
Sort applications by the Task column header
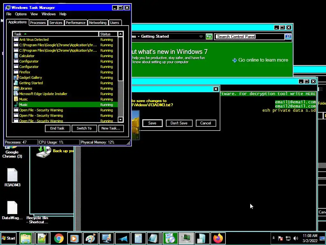click(x=55, y=34)
